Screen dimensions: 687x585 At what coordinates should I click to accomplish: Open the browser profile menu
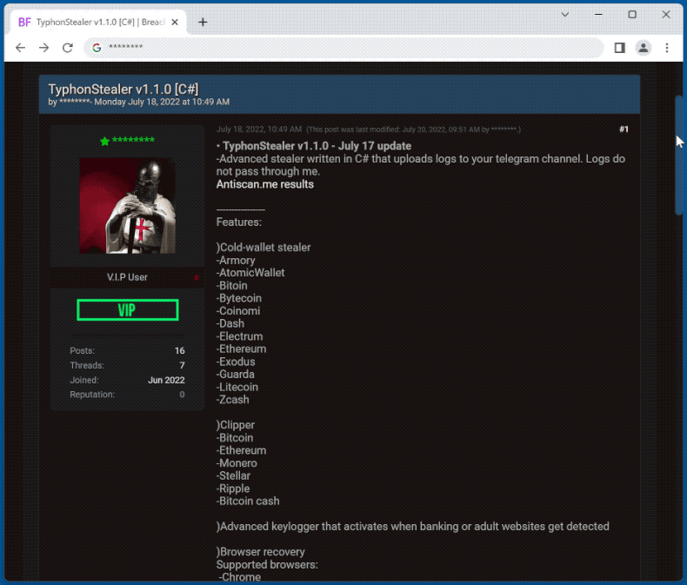pyautogui.click(x=644, y=48)
